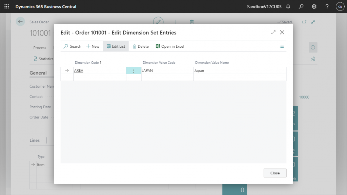Open Sales Order in a new window

click(x=304, y=22)
